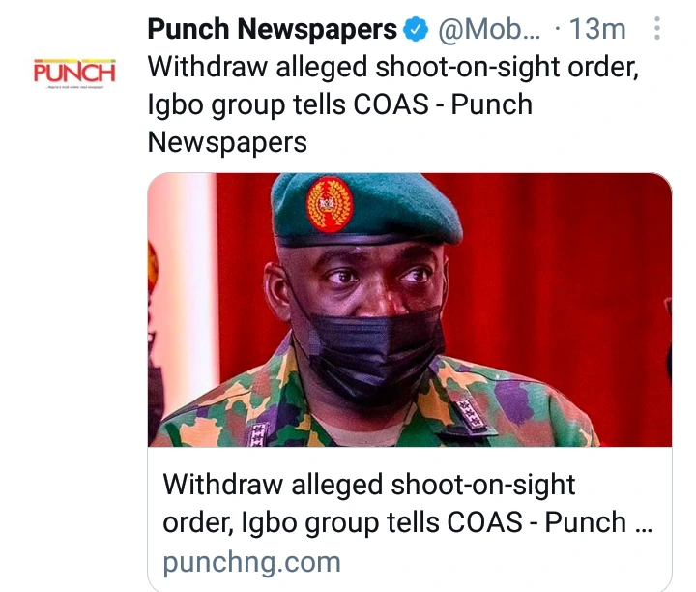
Task: Open the Punch Newspapers profile name
Action: pos(272,30)
